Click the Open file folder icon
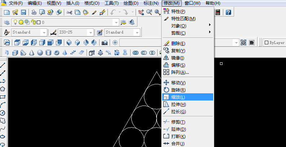The image size is (286, 147). (15, 12)
